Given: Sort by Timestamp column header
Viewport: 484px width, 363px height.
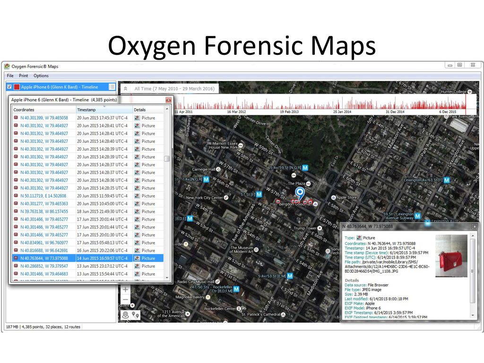Looking at the screenshot, I should pos(104,110).
